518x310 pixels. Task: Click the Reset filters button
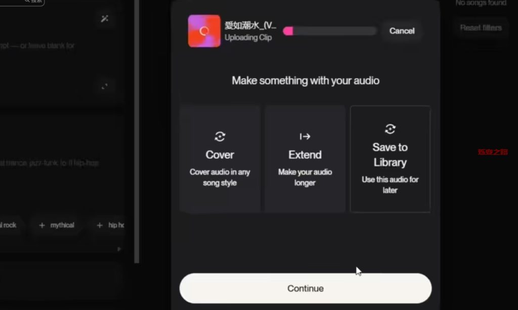tap(481, 28)
